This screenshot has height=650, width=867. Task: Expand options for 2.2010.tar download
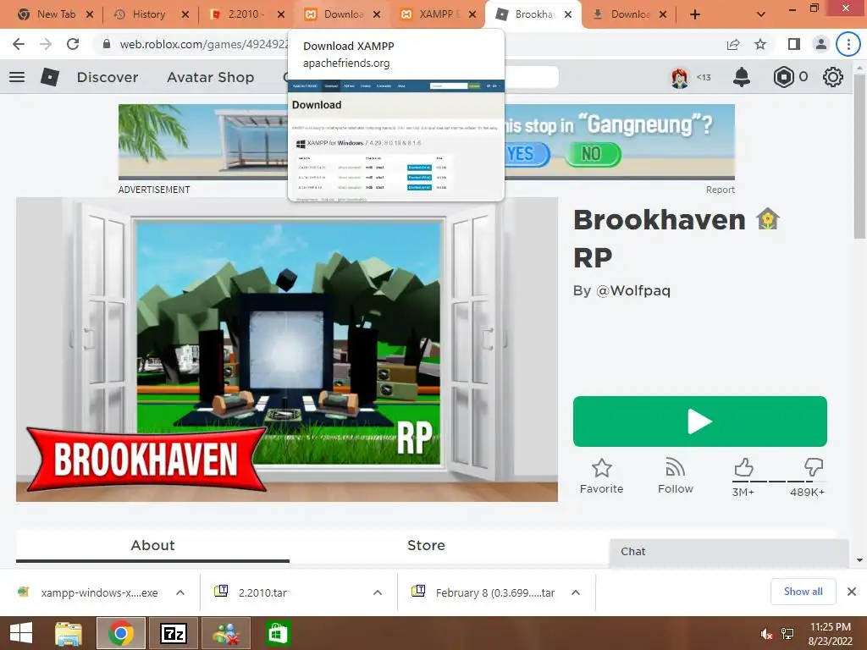click(x=378, y=592)
